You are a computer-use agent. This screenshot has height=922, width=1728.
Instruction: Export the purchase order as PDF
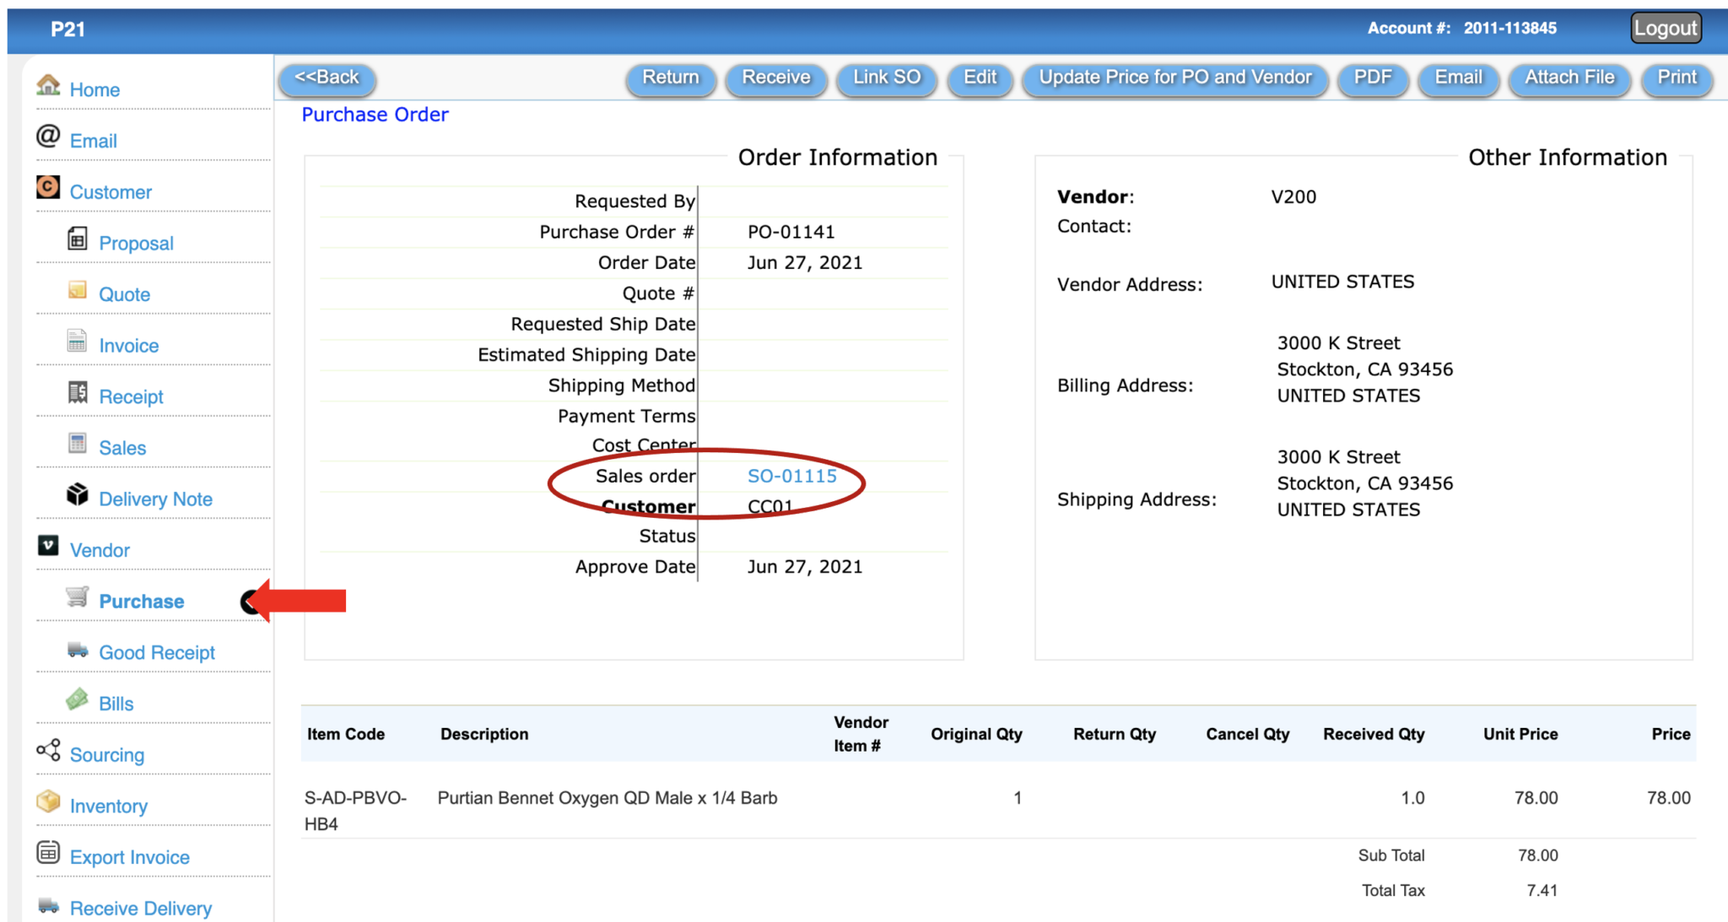pyautogui.click(x=1373, y=78)
